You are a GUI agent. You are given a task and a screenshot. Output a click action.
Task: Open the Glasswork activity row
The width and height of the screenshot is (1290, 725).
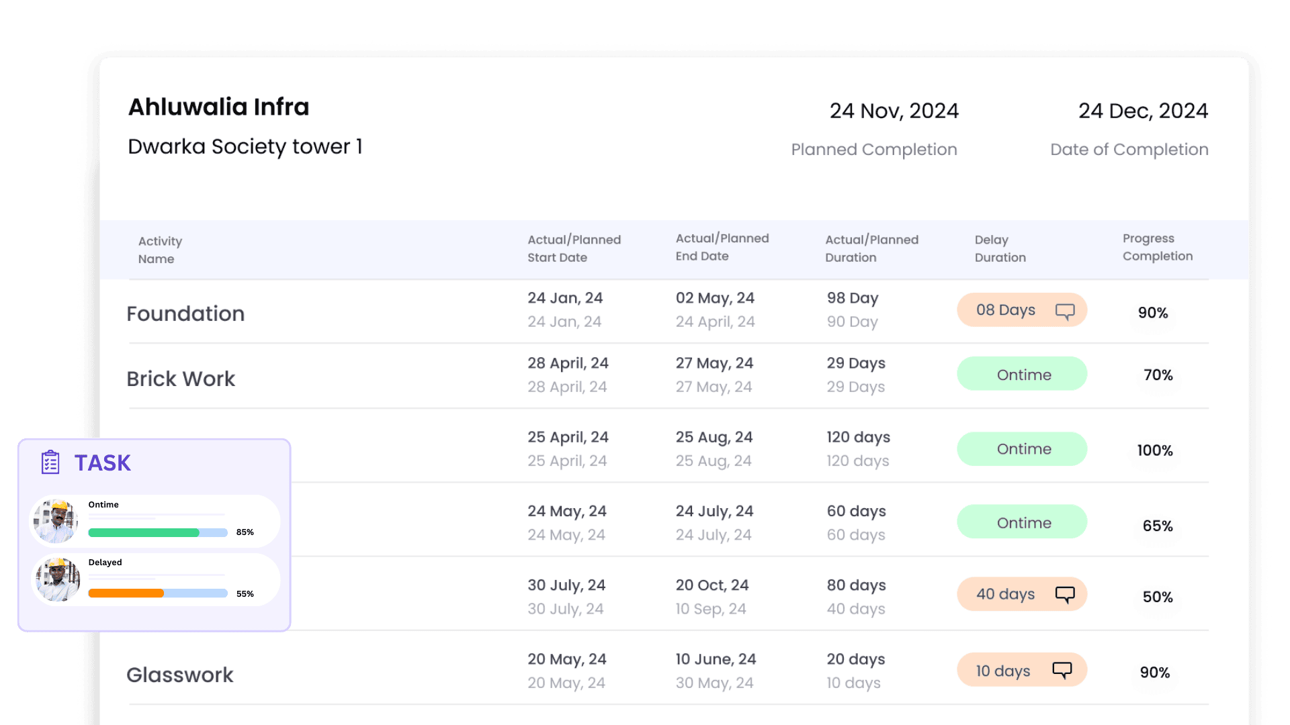180,675
